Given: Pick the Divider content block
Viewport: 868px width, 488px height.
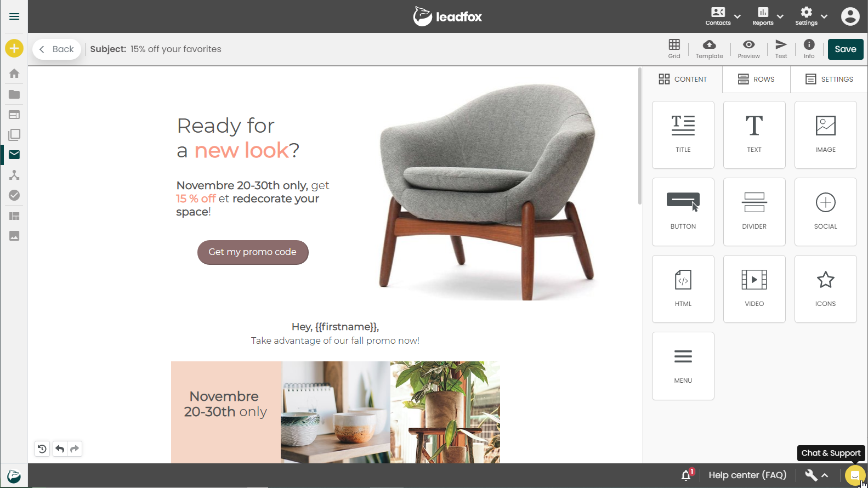Looking at the screenshot, I should [x=754, y=212].
